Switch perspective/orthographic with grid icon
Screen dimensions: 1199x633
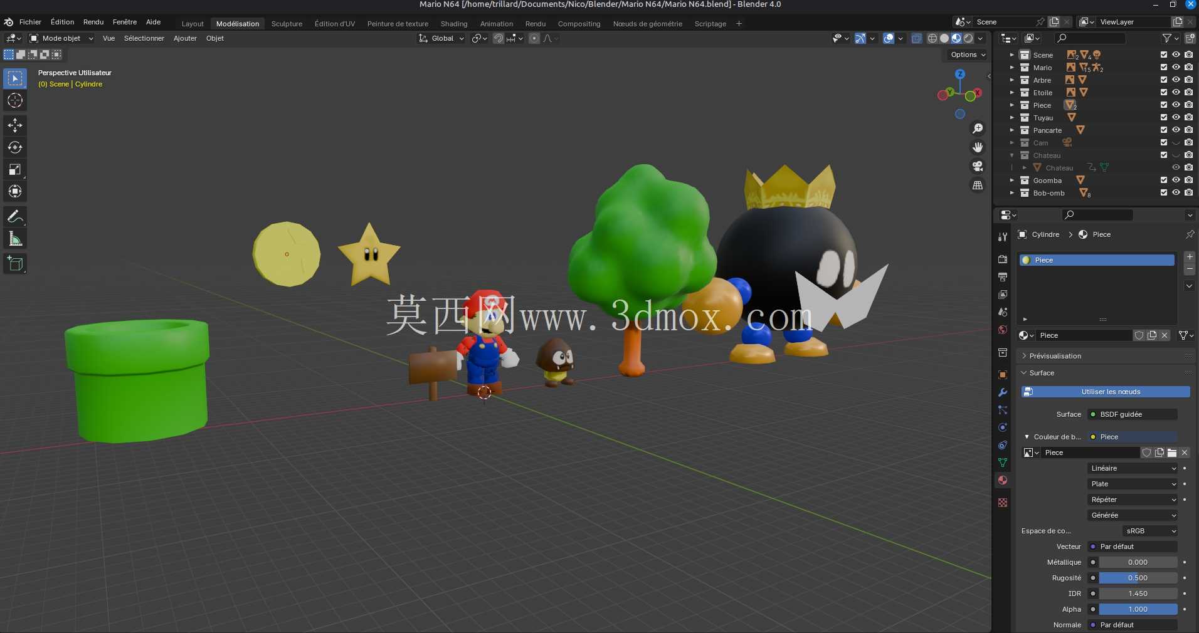(x=978, y=185)
